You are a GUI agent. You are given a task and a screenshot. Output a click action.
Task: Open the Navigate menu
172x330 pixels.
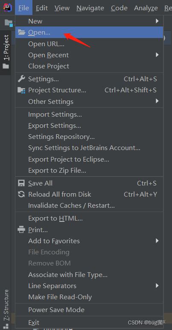(x=90, y=8)
